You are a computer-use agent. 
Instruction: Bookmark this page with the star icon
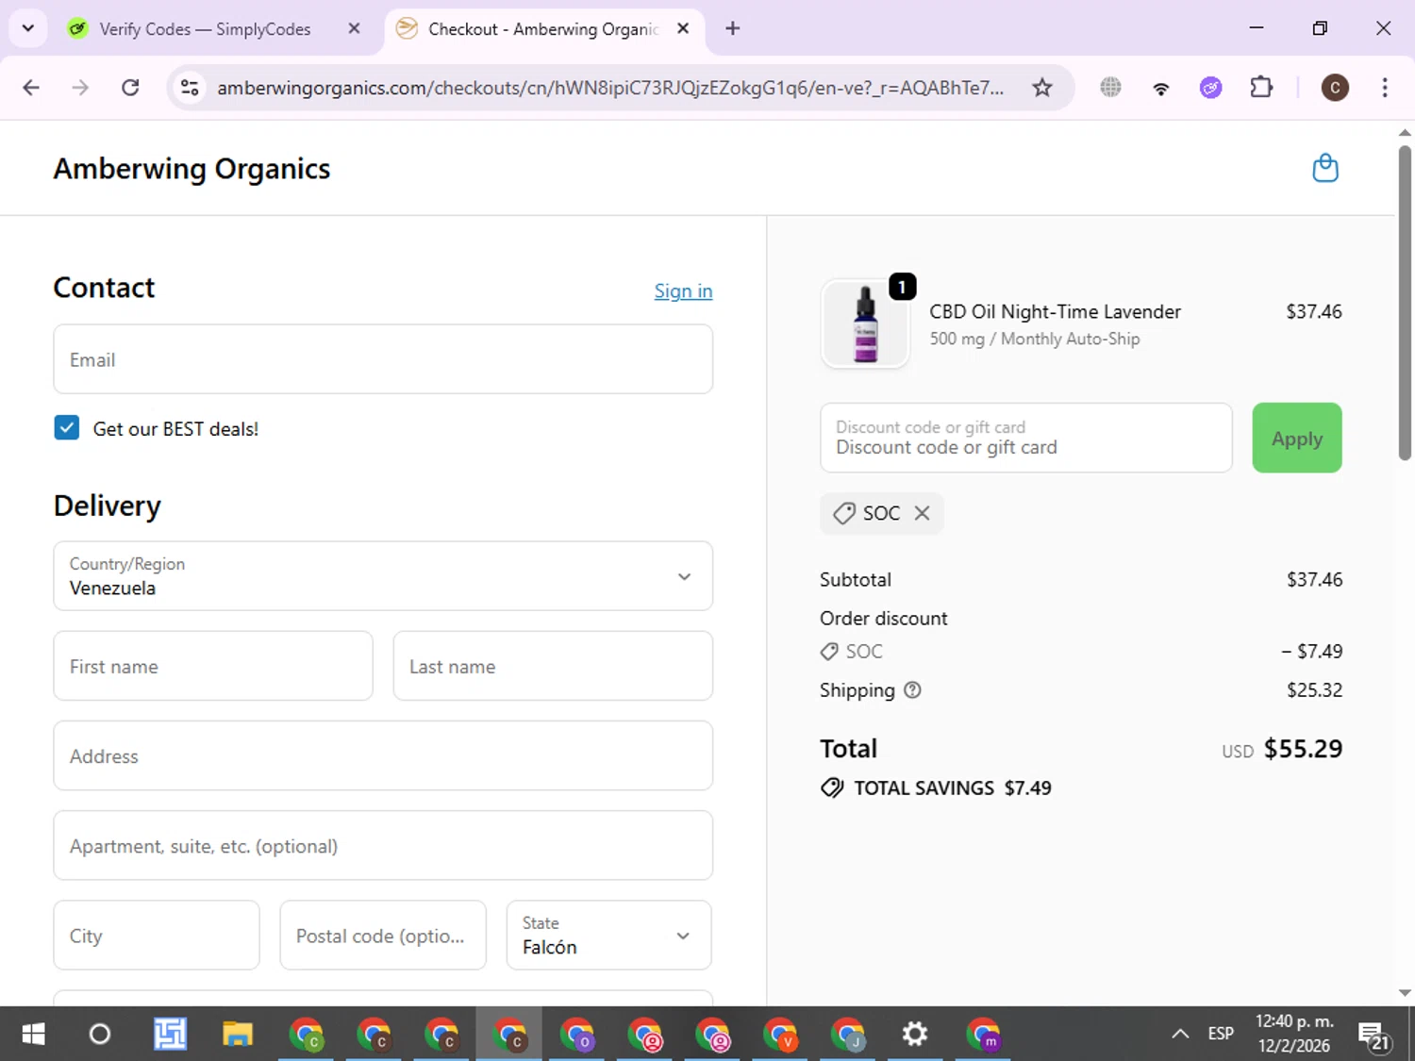click(1041, 88)
